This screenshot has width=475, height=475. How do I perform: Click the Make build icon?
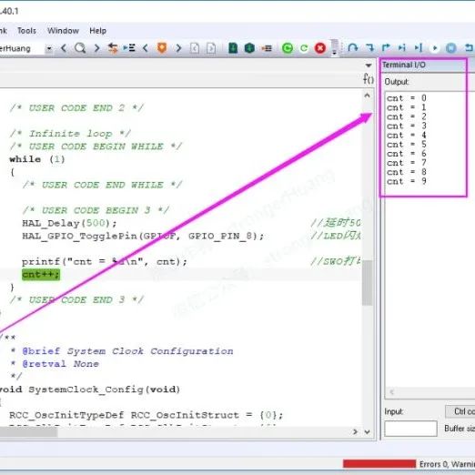(249, 48)
